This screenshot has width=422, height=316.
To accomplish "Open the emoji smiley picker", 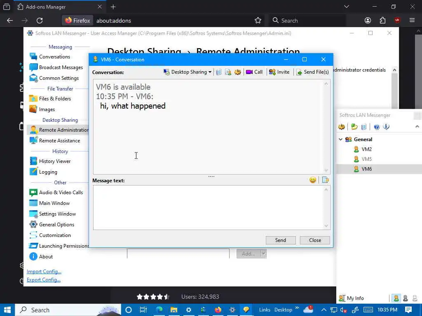I will [313, 180].
